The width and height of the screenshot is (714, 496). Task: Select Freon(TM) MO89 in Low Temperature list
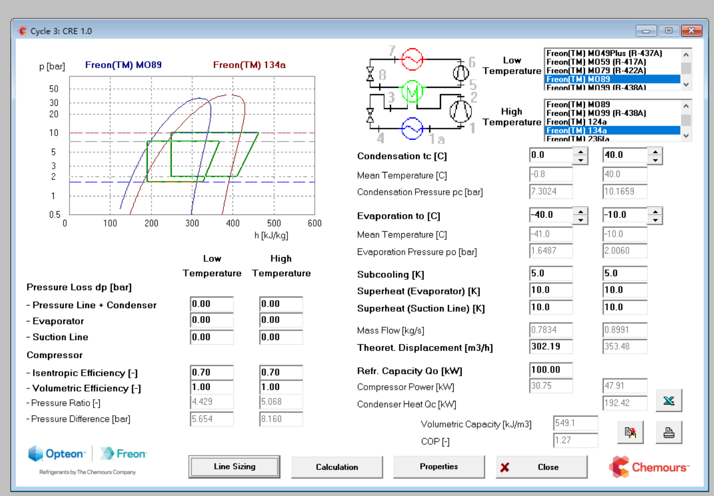click(x=612, y=79)
